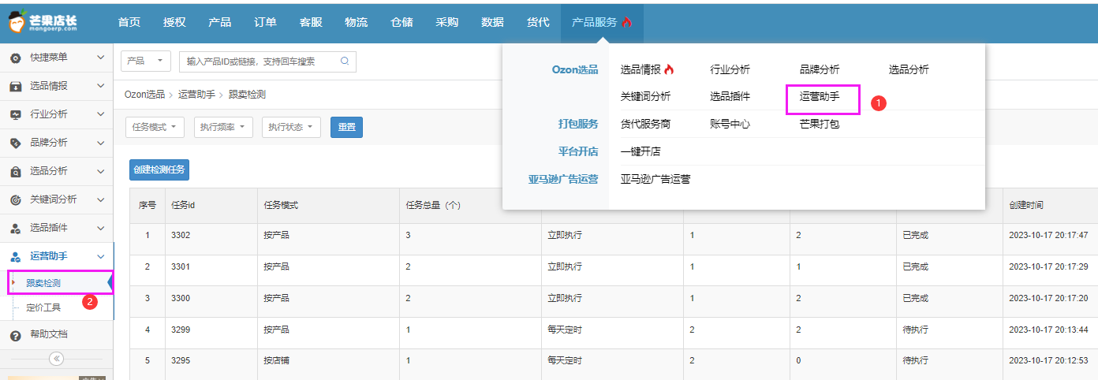The image size is (1098, 380).
Task: Expand the 选品情报 sidebar chevron
Action: point(100,86)
